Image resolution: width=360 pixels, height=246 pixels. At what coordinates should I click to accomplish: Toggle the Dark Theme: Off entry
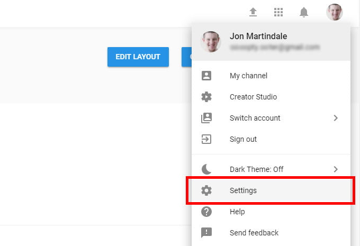271,169
